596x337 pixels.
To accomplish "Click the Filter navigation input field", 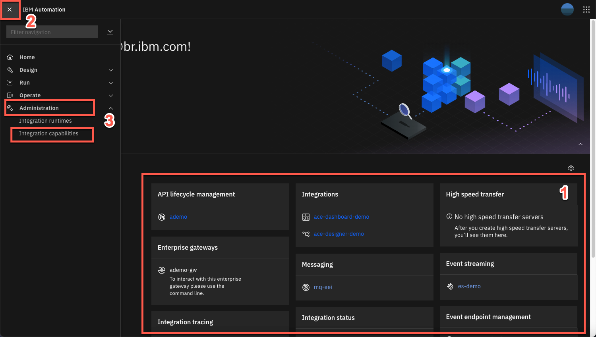I will pos(52,32).
